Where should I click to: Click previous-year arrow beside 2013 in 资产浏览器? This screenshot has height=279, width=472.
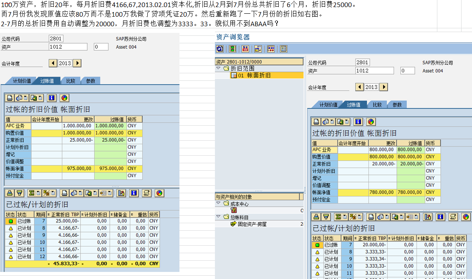tap(359, 87)
